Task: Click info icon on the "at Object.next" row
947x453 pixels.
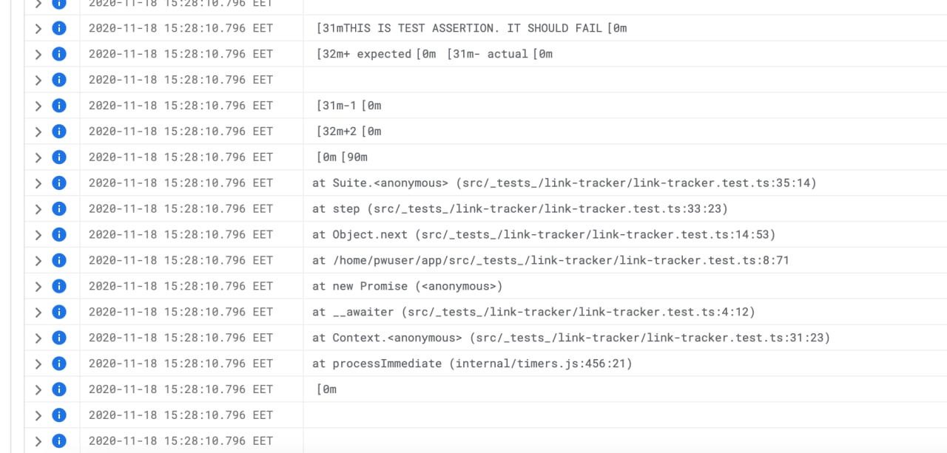Action: coord(59,234)
